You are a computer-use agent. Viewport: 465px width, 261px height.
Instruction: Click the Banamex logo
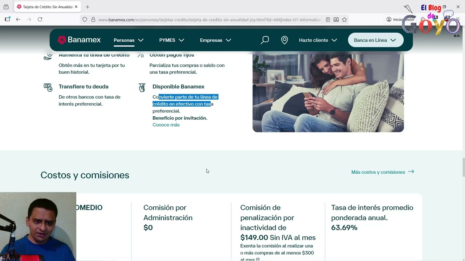point(79,40)
